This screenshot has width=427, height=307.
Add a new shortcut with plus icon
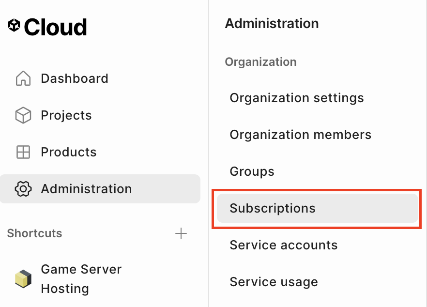181,234
